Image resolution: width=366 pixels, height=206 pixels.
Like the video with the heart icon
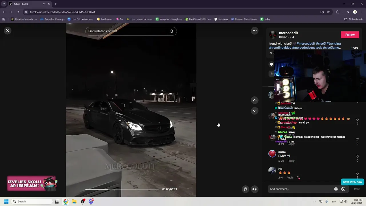tap(272, 64)
